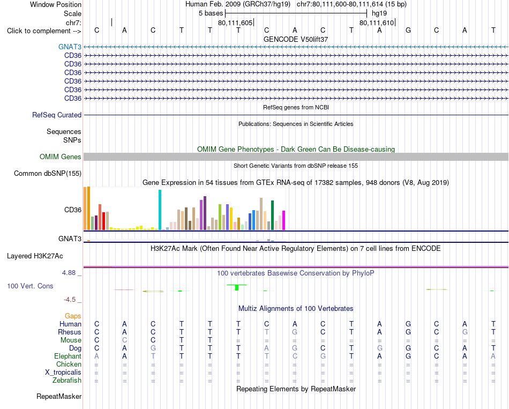Click the 4.88 PhyloP upper limit value

click(69, 272)
